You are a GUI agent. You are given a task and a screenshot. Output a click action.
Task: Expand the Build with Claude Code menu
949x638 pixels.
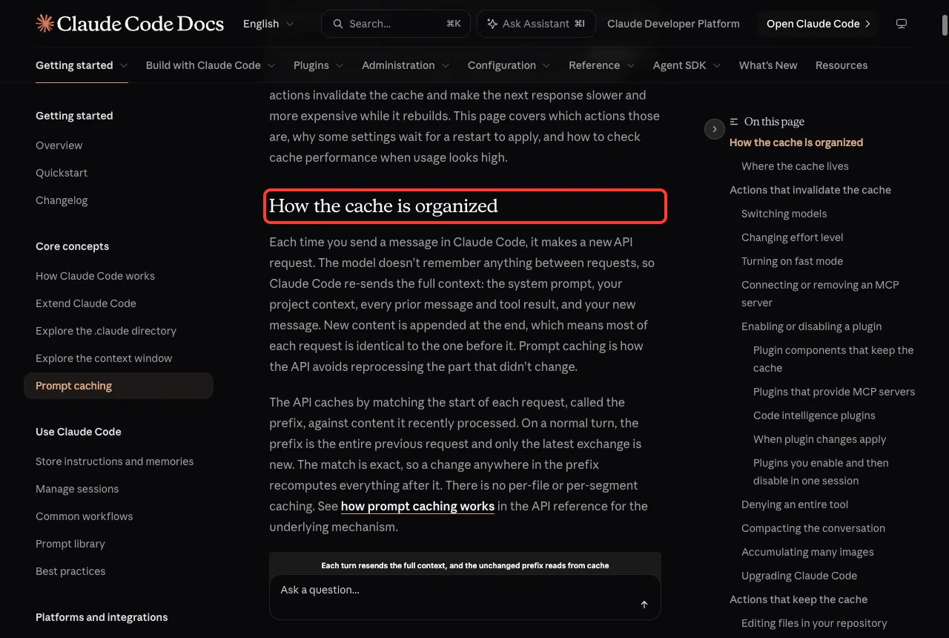click(x=211, y=65)
